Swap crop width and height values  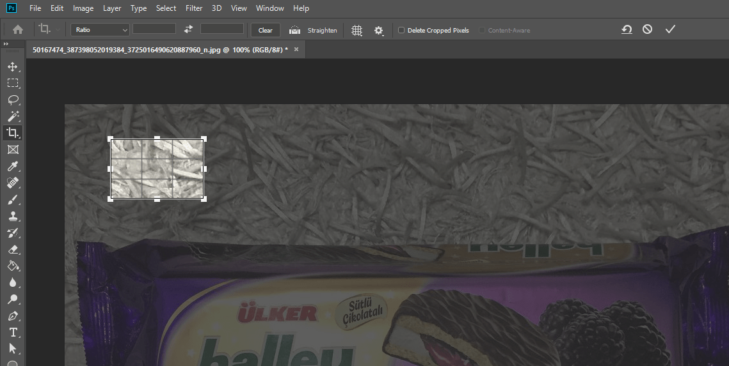tap(188, 29)
